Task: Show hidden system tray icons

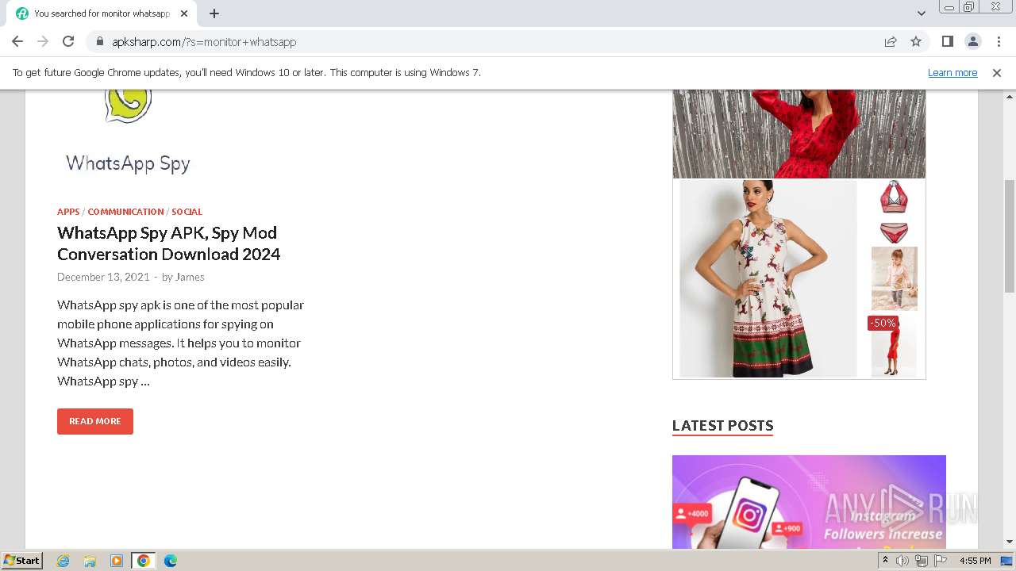Action: (885, 561)
